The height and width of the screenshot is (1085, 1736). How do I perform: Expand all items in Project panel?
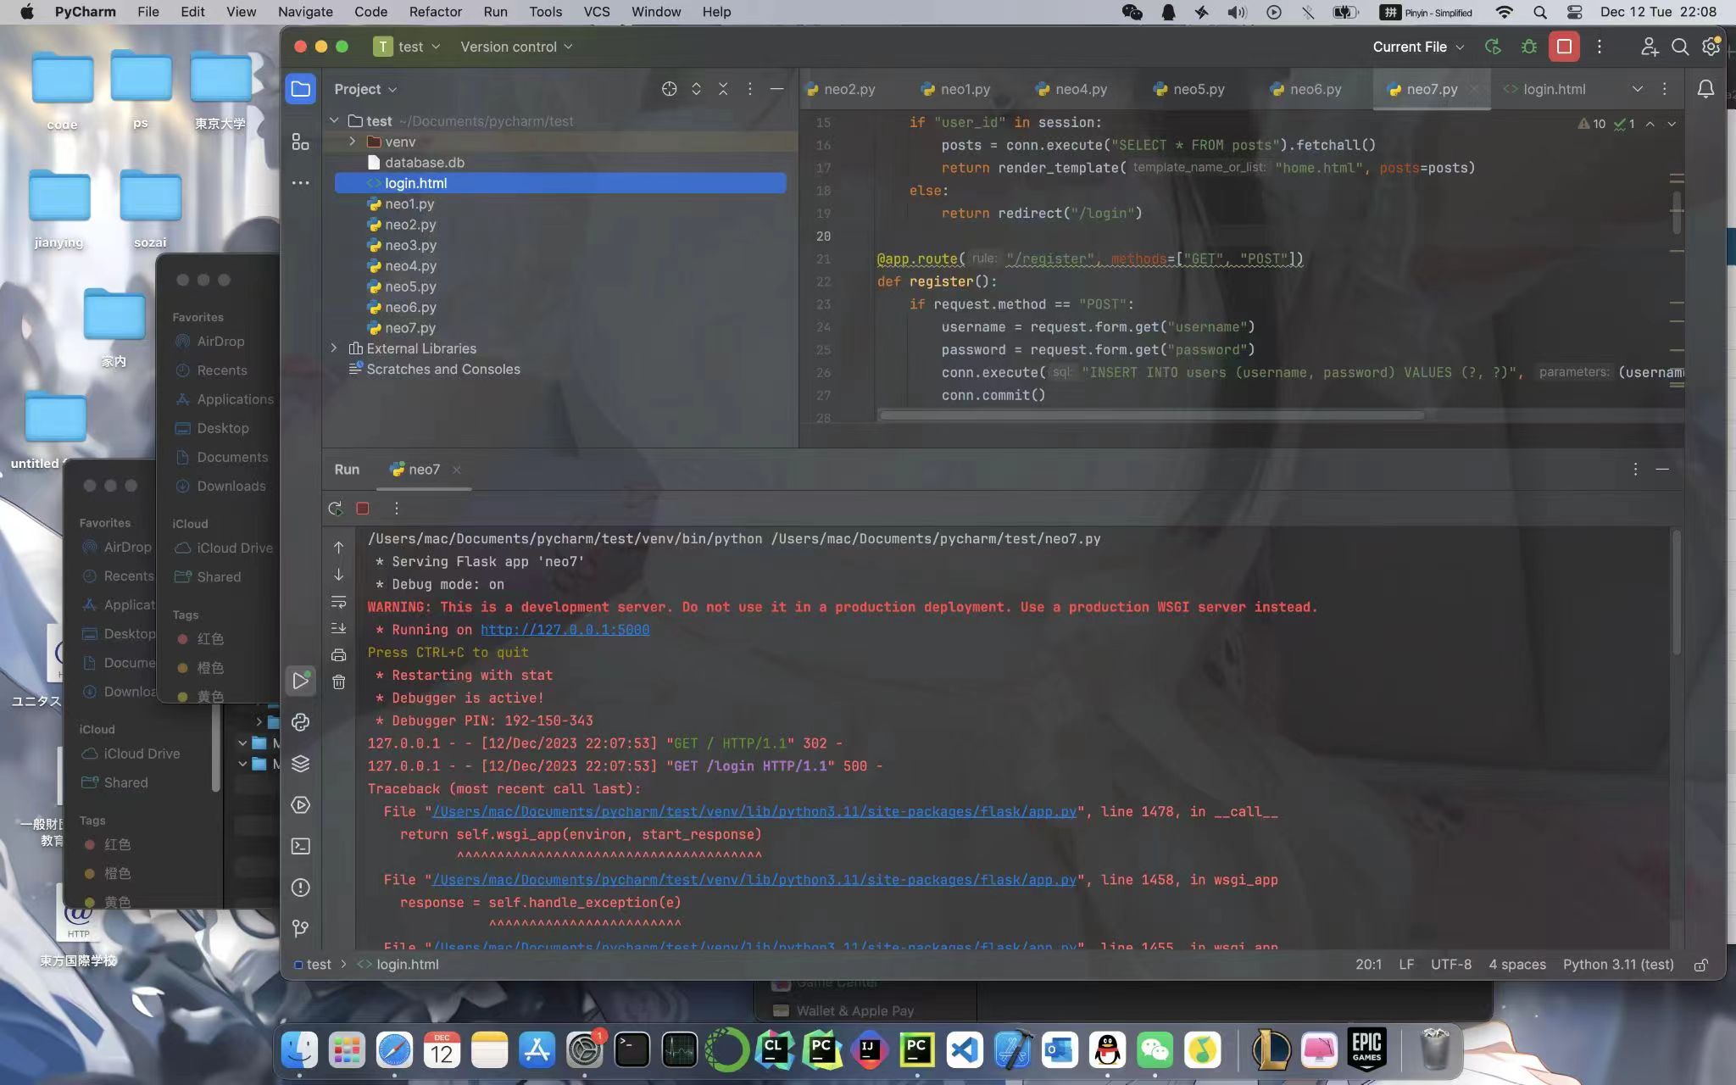[x=696, y=89]
